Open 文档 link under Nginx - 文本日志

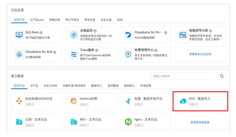tap(139, 125)
